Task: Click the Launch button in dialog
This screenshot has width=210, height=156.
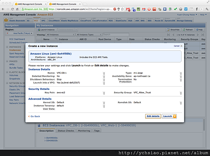Action: coord(169,116)
